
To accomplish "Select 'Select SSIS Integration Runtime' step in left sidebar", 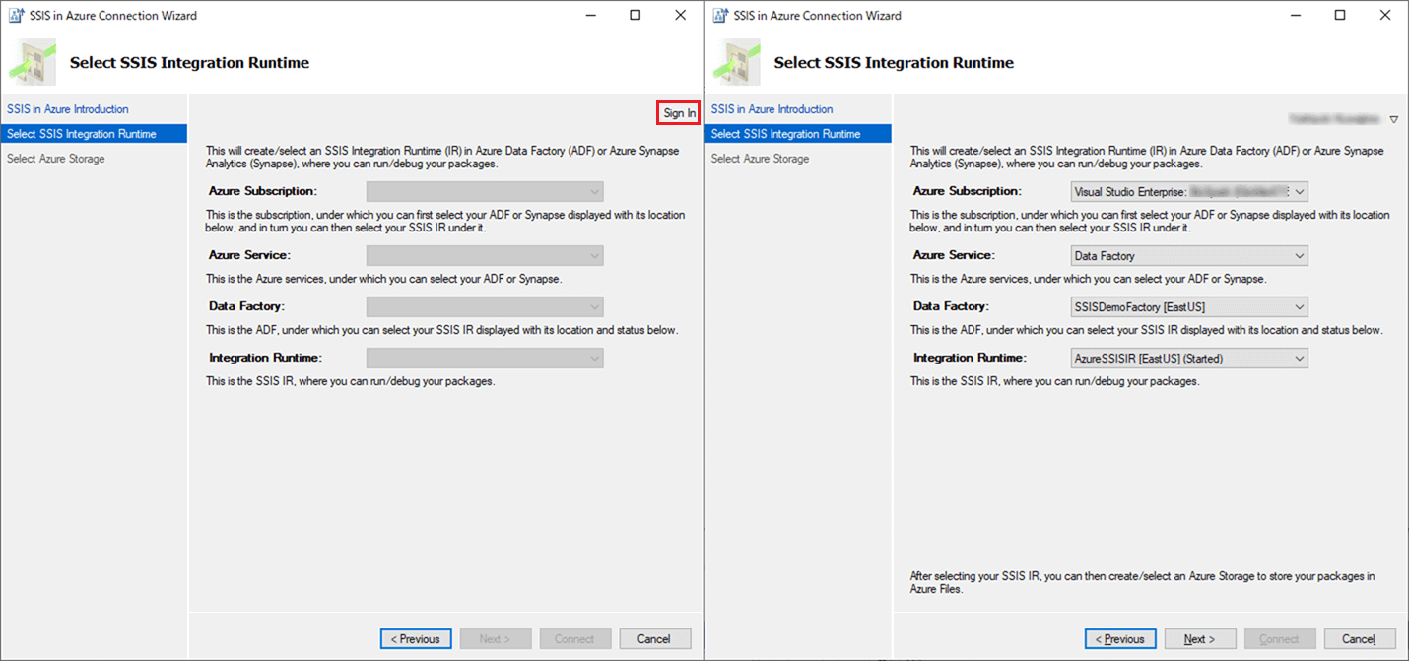I will [82, 134].
